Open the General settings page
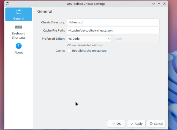Image resolution: width=177 pixels, height=130 pixels. (x=19, y=14)
